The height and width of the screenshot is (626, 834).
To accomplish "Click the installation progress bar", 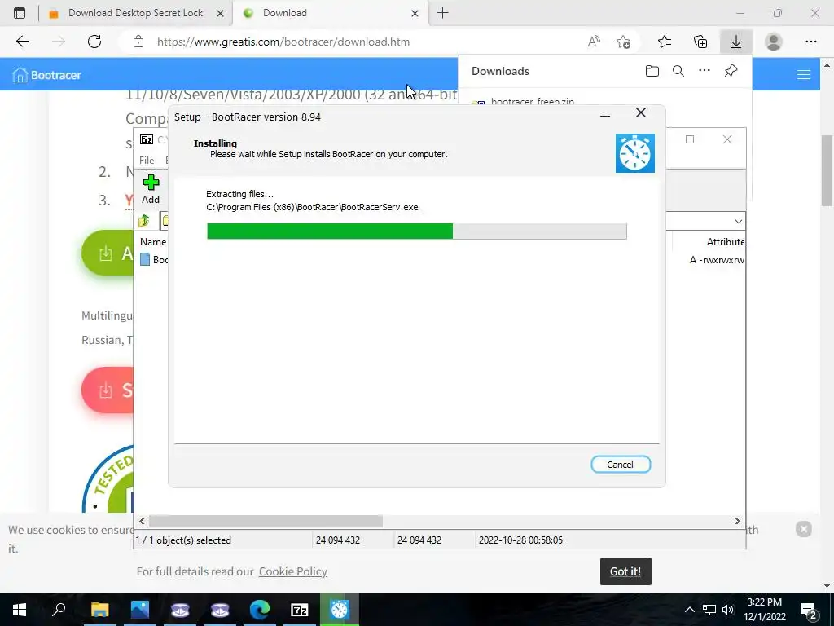I will coord(416,231).
